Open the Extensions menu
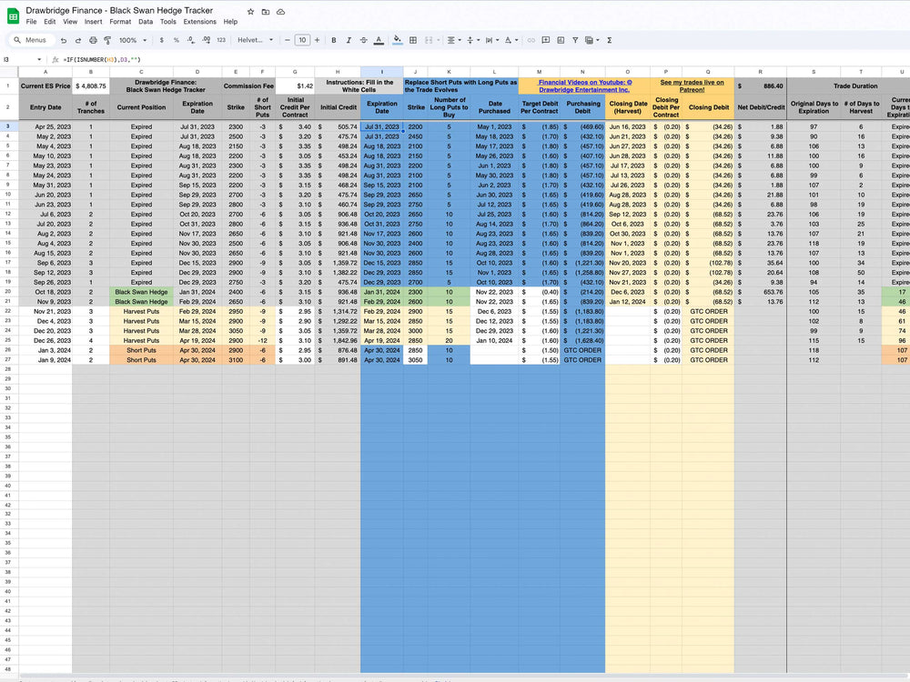 tap(199, 22)
